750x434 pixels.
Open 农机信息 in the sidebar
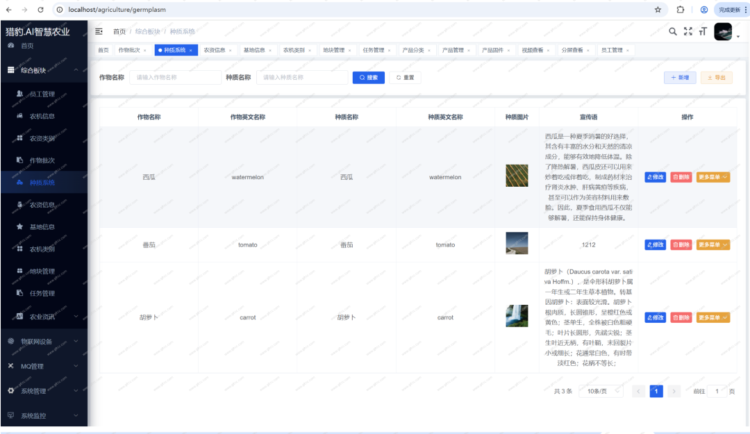44,116
